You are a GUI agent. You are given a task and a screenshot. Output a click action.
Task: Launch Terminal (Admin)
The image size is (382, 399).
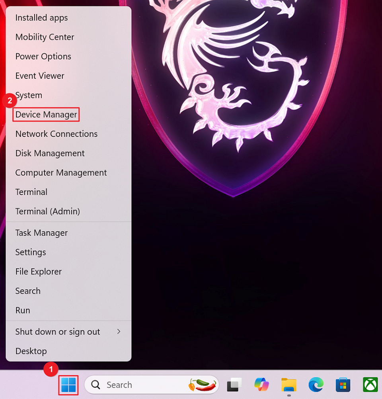click(68, 211)
